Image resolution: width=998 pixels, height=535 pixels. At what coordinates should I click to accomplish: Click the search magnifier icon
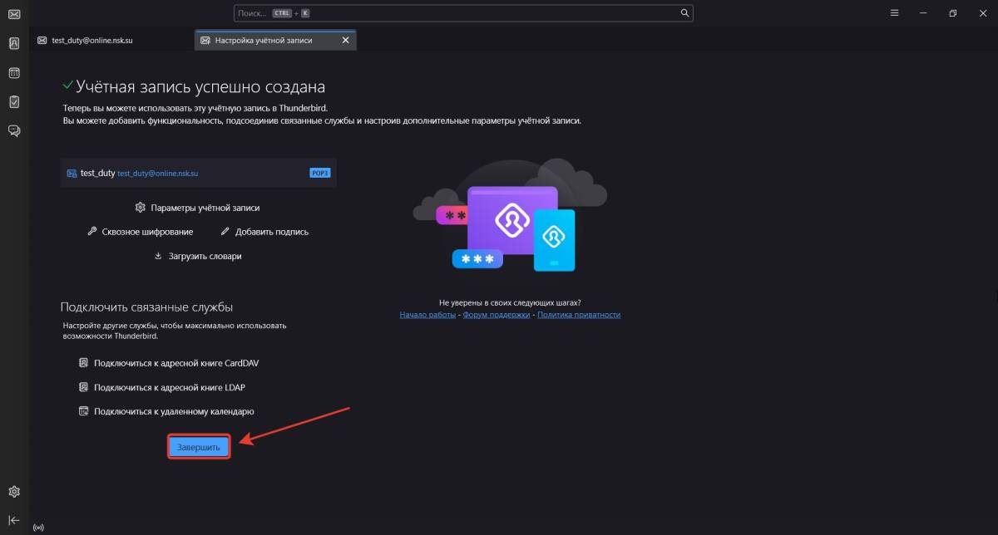[x=684, y=13]
